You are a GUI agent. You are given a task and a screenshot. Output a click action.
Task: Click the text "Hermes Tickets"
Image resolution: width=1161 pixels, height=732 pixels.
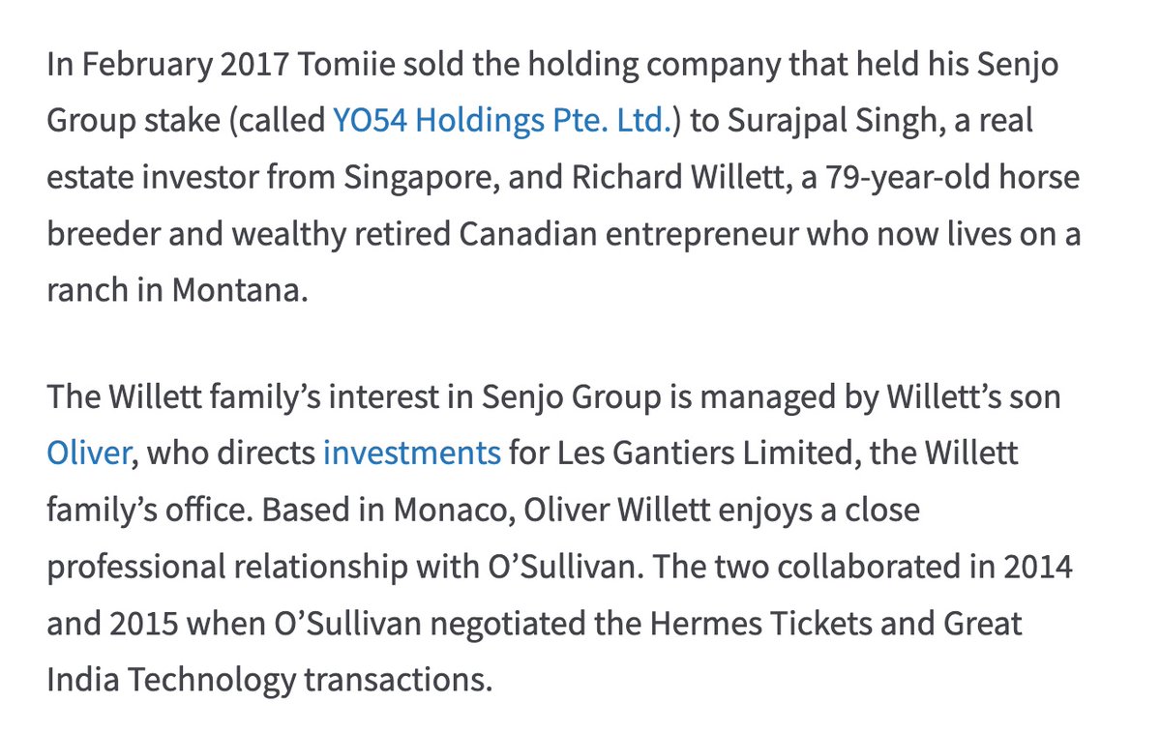point(759,622)
